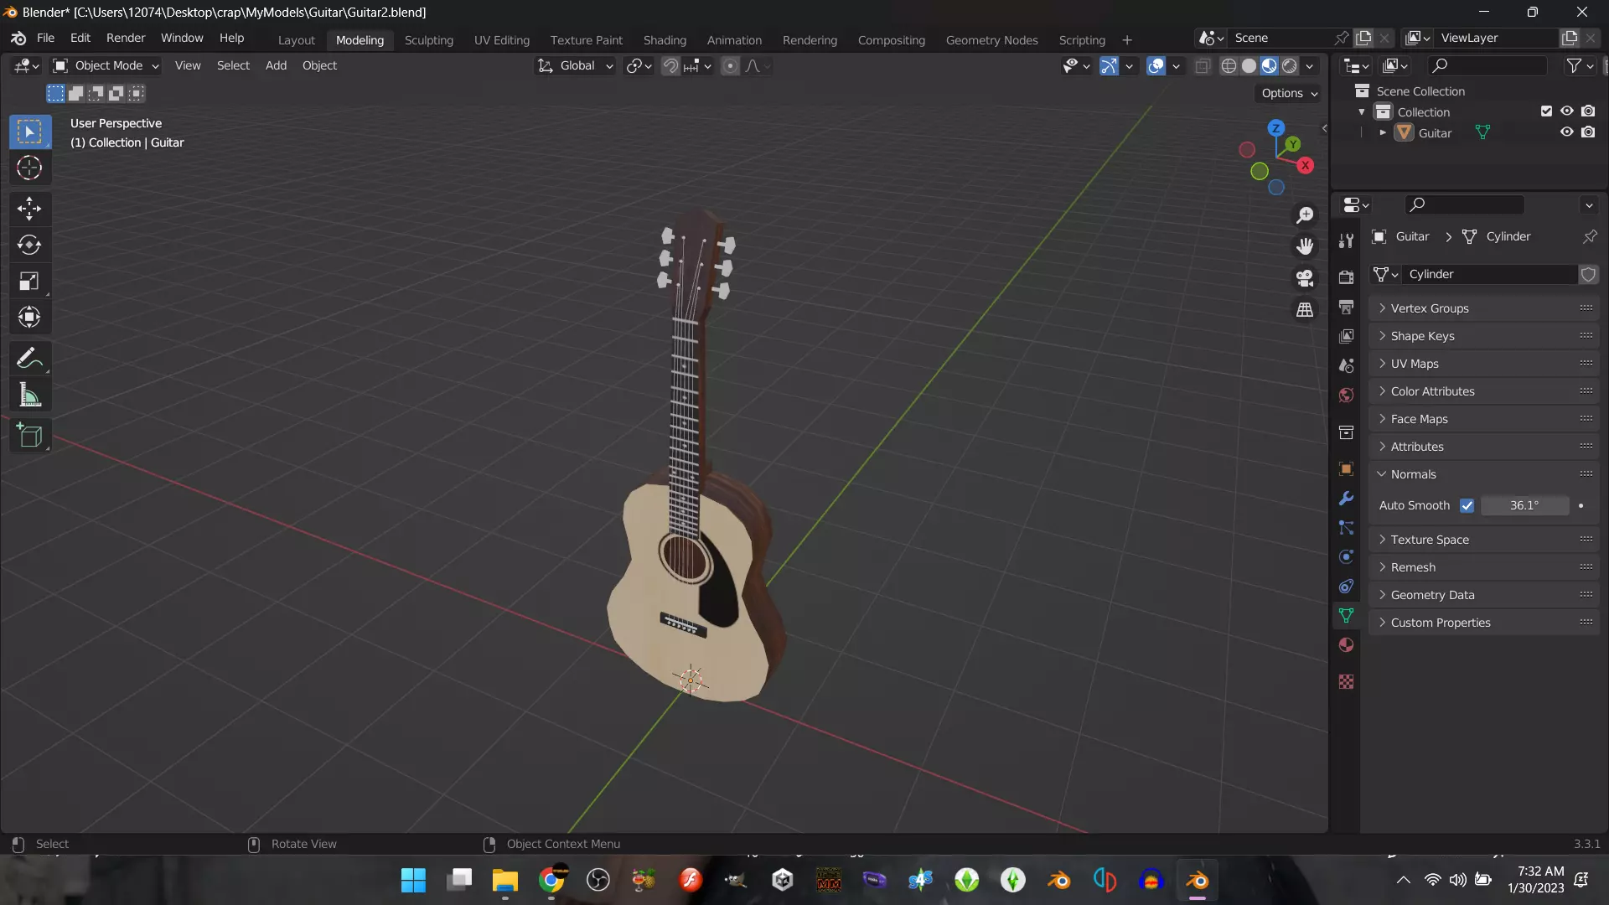Screen dimensions: 1609x905
Task: Click the Cylinder mesh name field
Action: (x=1491, y=274)
